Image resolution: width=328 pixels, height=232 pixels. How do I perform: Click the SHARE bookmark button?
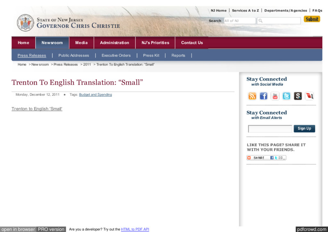pyautogui.click(x=266, y=158)
